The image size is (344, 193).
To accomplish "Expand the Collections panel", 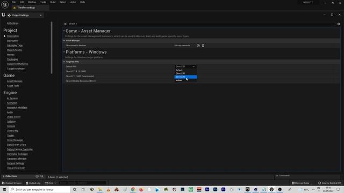I will (x=4, y=176).
